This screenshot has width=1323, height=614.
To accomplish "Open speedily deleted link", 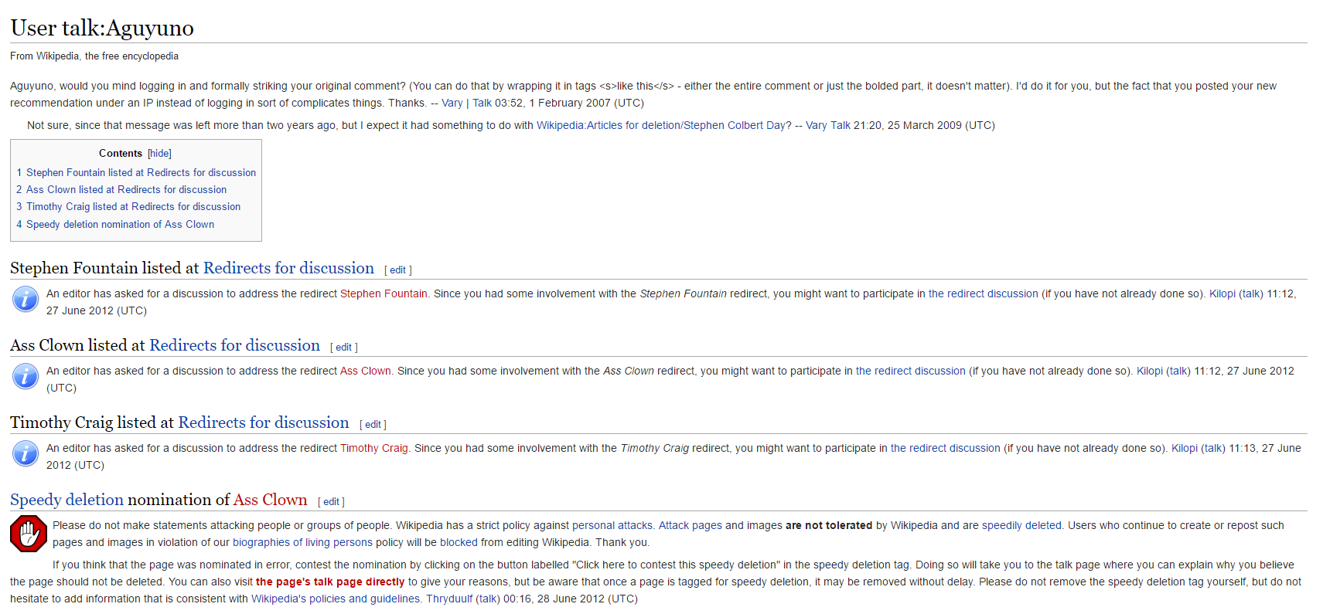I will (x=1021, y=525).
